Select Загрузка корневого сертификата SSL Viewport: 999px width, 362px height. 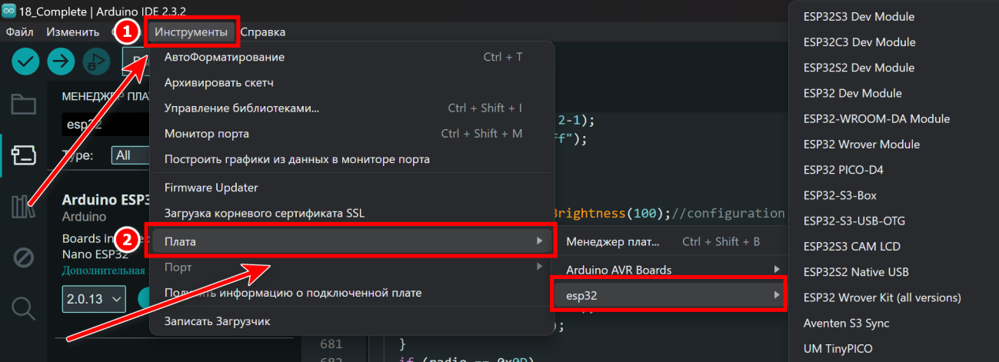[351, 213]
